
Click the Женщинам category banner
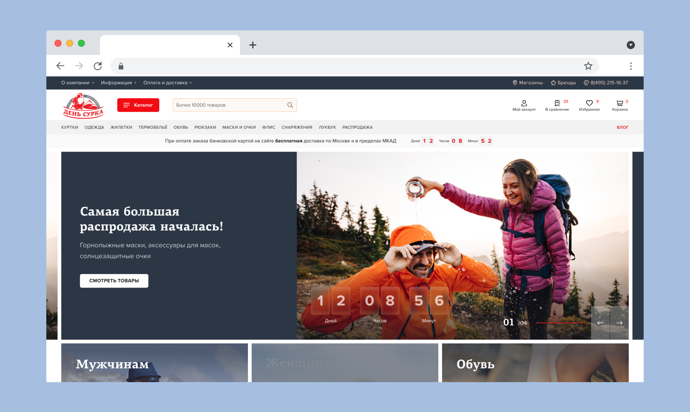pos(345,363)
